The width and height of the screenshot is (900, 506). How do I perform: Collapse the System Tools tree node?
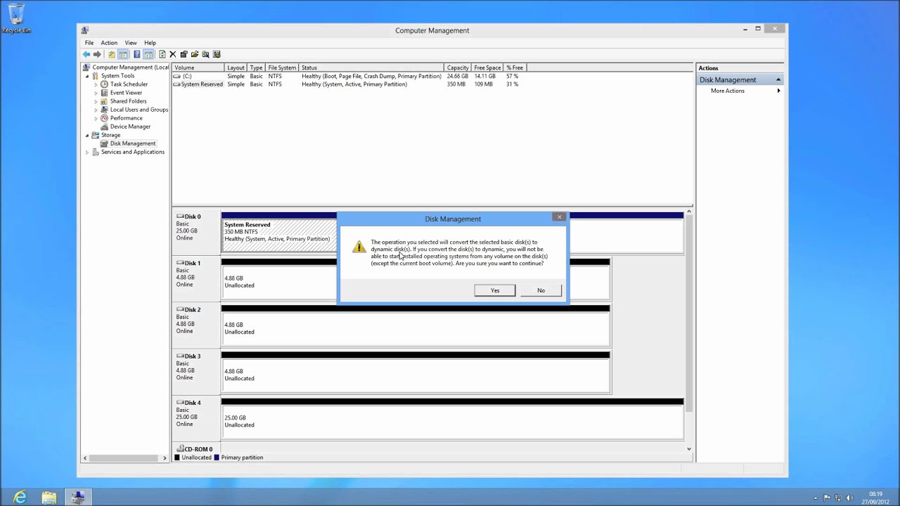(x=87, y=76)
